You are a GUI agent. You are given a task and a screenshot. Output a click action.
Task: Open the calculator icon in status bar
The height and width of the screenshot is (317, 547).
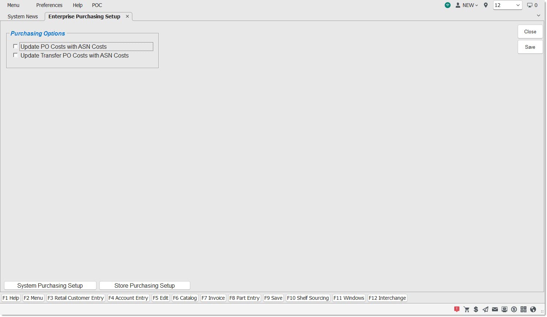point(524,309)
